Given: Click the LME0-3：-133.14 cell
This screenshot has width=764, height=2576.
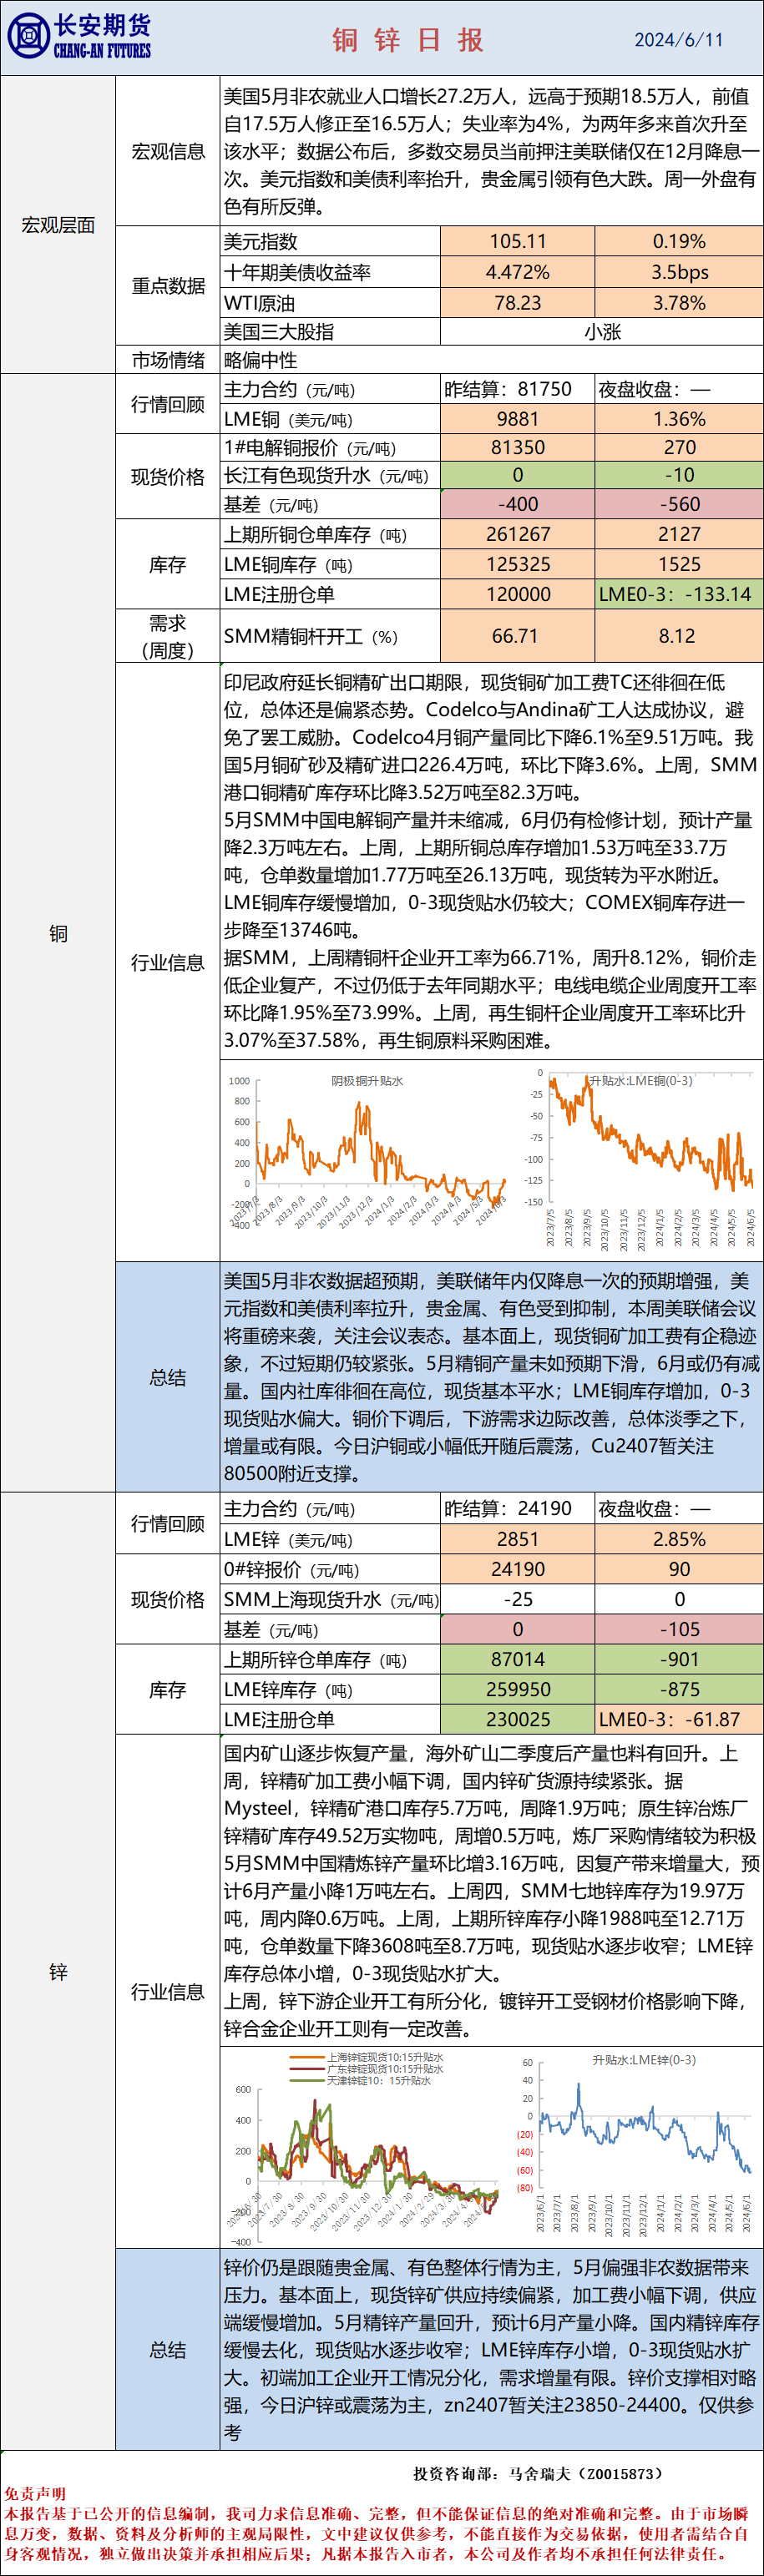Looking at the screenshot, I should [679, 594].
